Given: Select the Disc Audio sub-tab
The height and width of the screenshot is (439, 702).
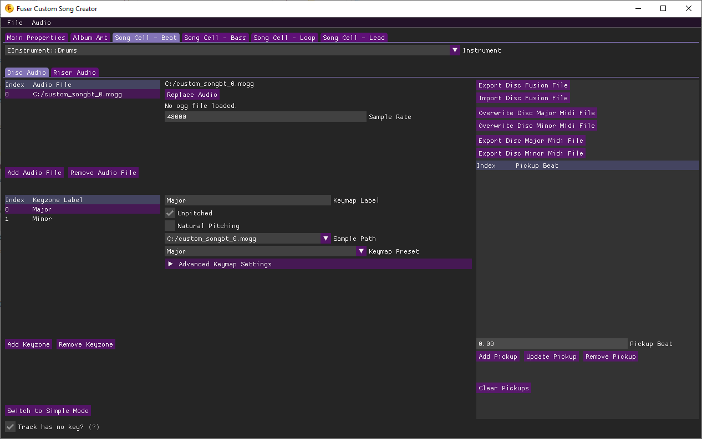Looking at the screenshot, I should pyautogui.click(x=27, y=73).
